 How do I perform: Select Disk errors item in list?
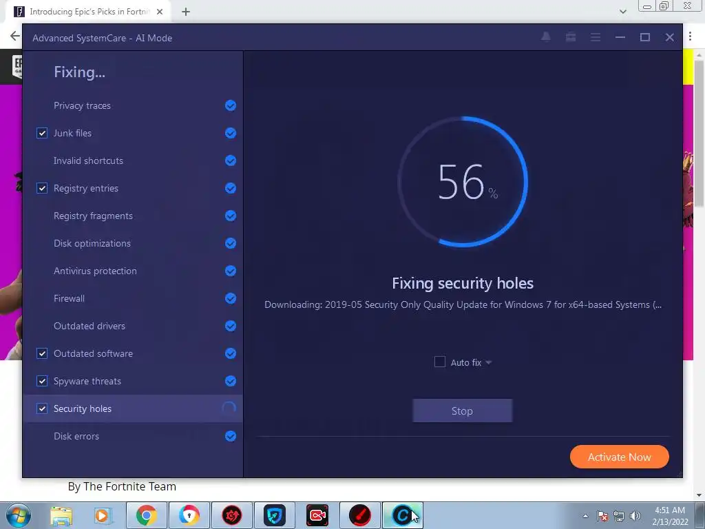click(133, 436)
